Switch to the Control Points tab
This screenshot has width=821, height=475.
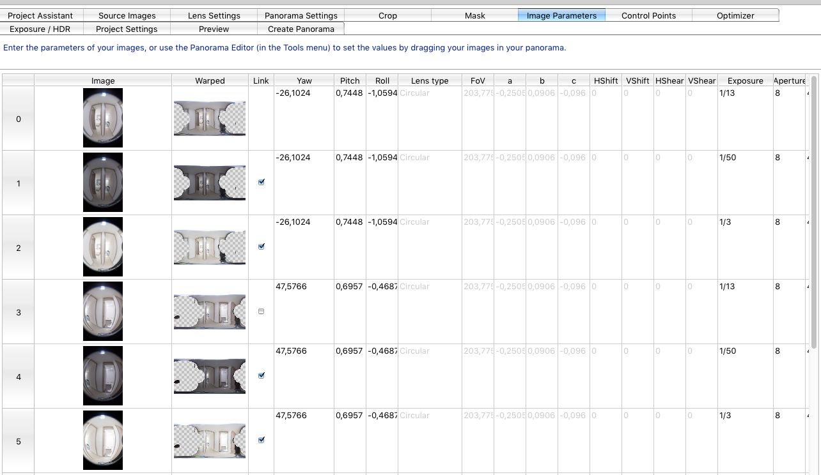click(x=648, y=15)
